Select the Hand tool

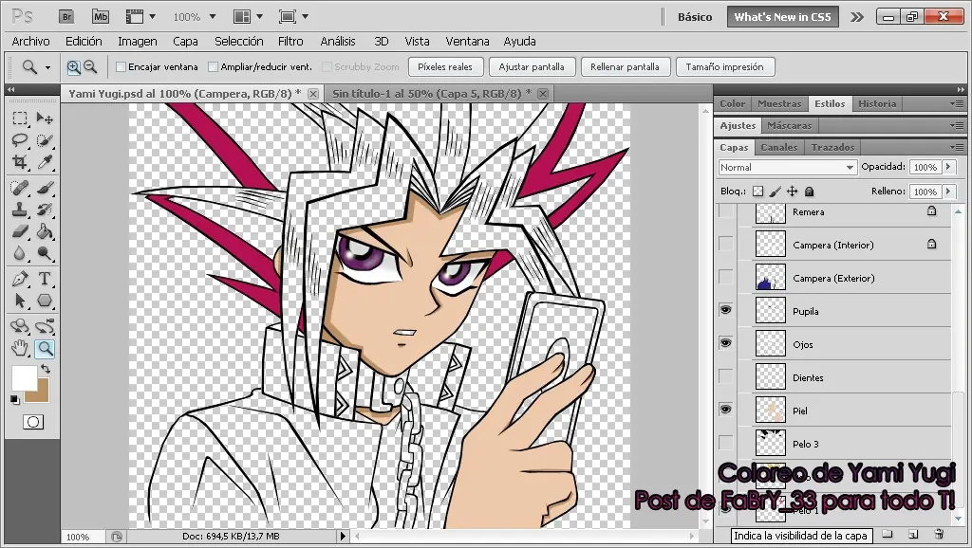(21, 347)
